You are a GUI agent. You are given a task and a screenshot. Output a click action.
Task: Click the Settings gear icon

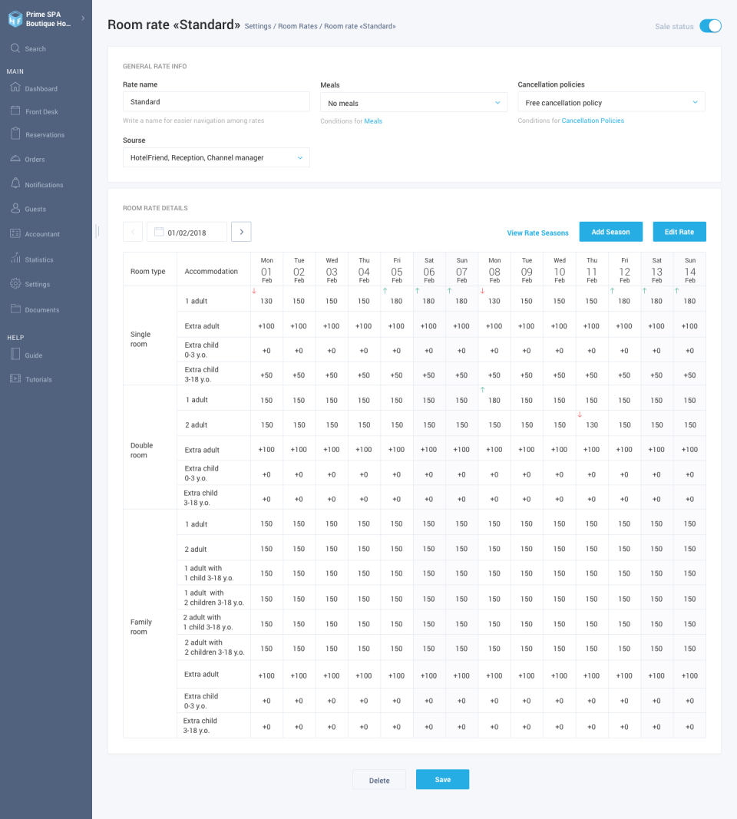(15, 284)
